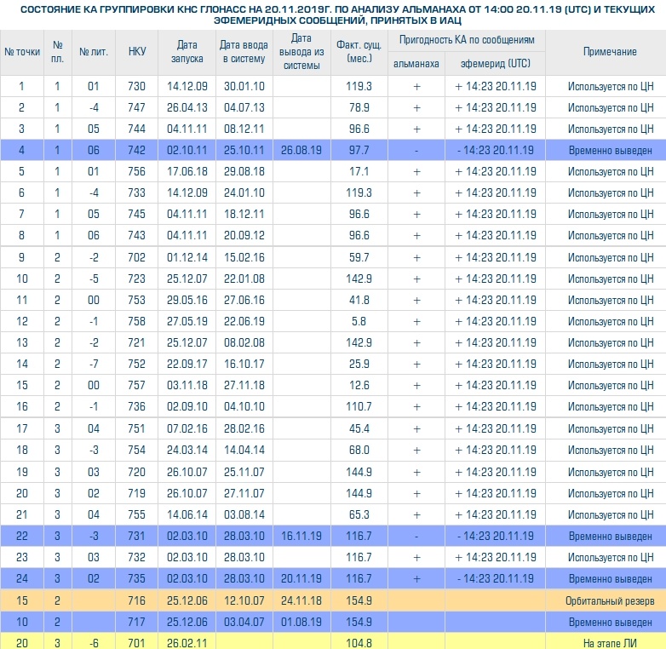Click withdrawal date 01.08.19

(301, 622)
